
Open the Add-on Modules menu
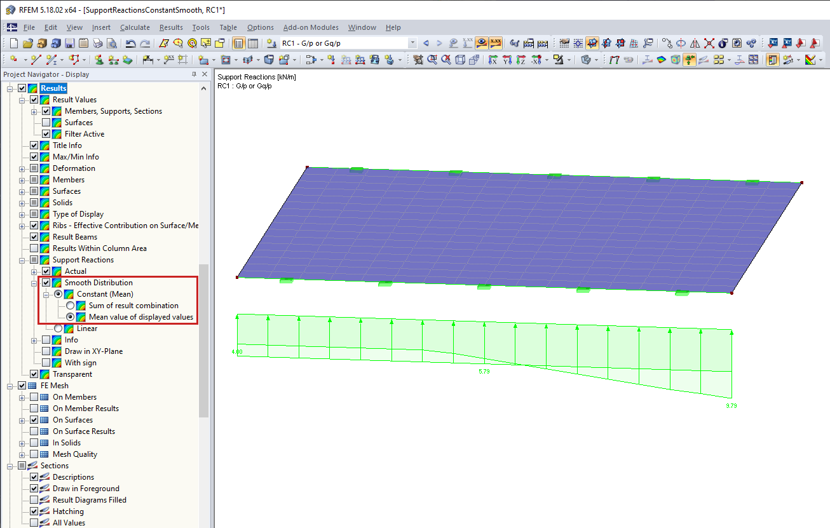tap(311, 27)
